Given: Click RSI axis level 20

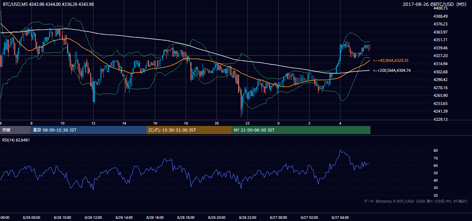Looking at the screenshot, I should click(x=435, y=195).
